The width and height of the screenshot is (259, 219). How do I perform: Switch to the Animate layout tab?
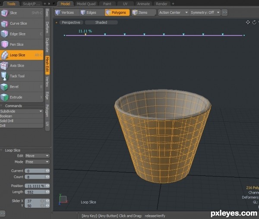pos(144,4)
